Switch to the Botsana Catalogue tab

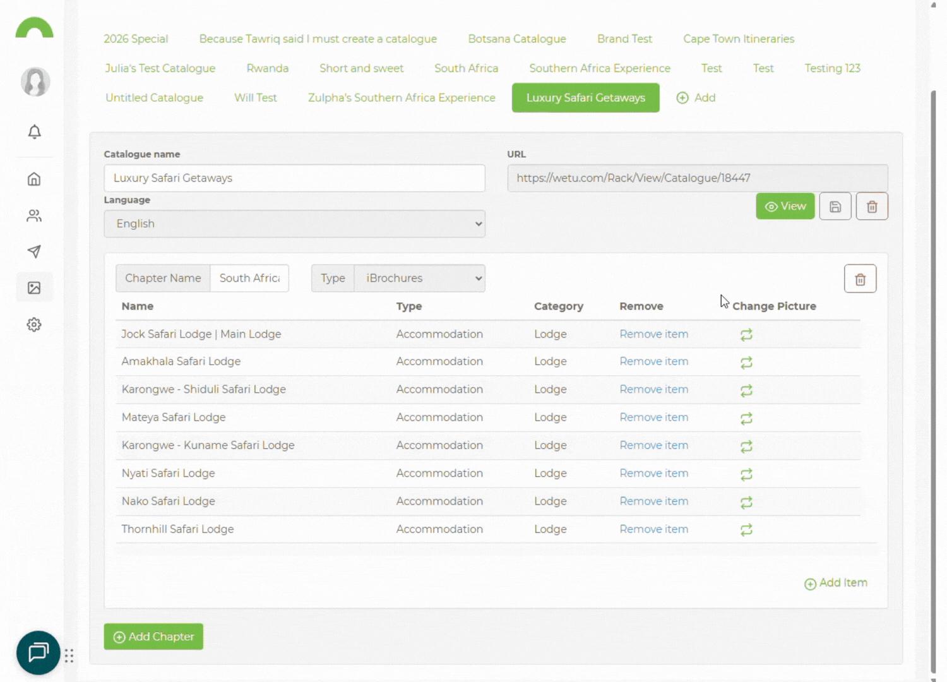click(x=516, y=39)
